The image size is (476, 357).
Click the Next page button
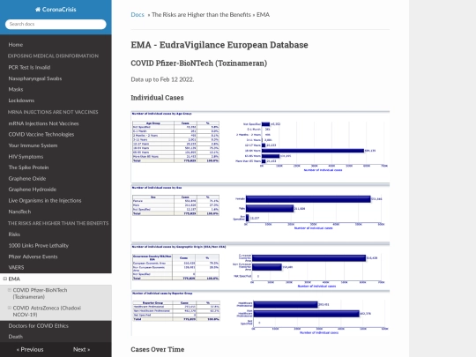tap(81, 349)
